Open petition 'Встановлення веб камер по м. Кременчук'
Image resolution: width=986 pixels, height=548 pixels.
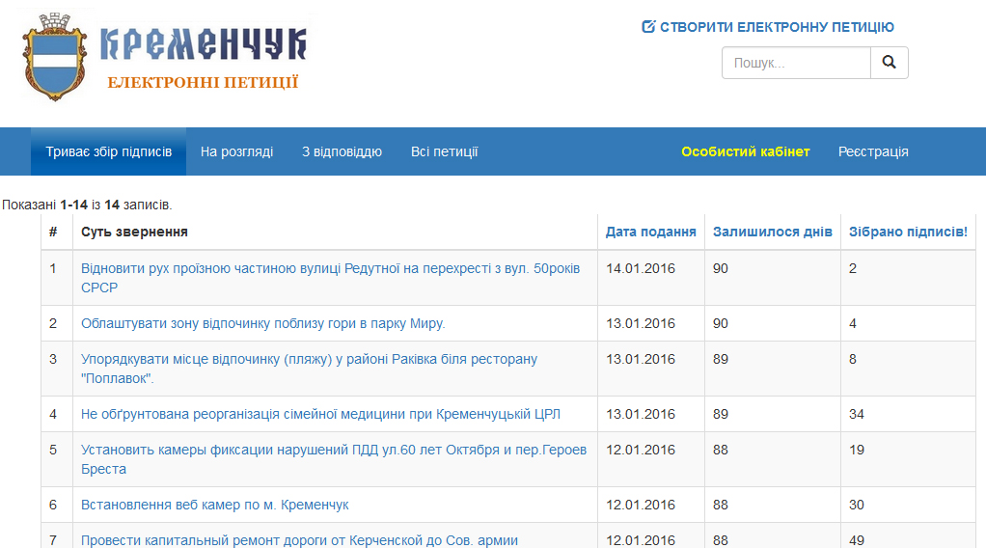click(214, 505)
